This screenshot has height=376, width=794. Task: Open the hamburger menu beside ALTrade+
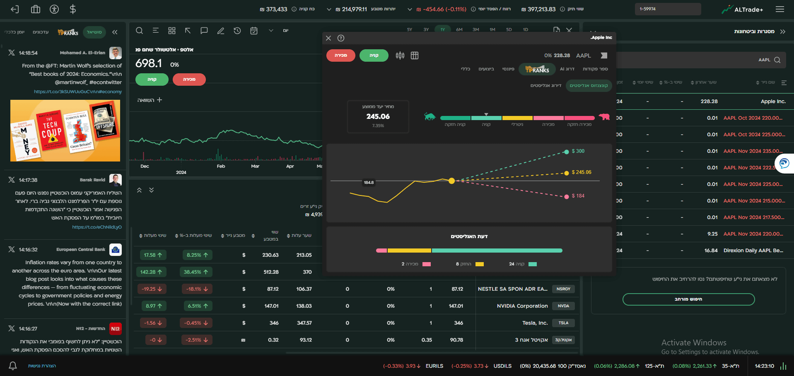780,9
